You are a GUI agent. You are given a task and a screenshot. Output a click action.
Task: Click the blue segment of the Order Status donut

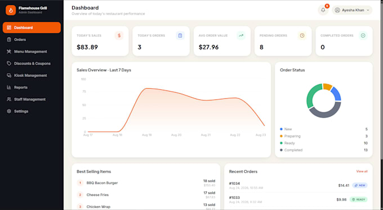337,94
